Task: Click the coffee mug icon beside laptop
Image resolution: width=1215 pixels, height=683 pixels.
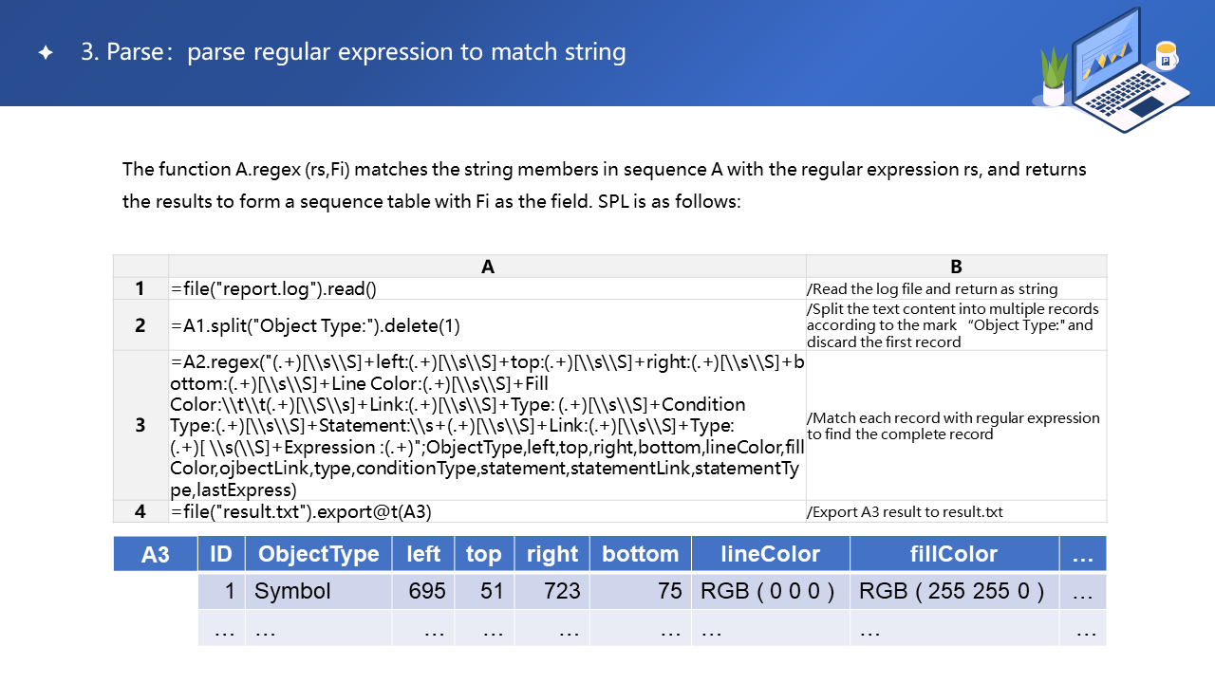Action: coord(1166,56)
